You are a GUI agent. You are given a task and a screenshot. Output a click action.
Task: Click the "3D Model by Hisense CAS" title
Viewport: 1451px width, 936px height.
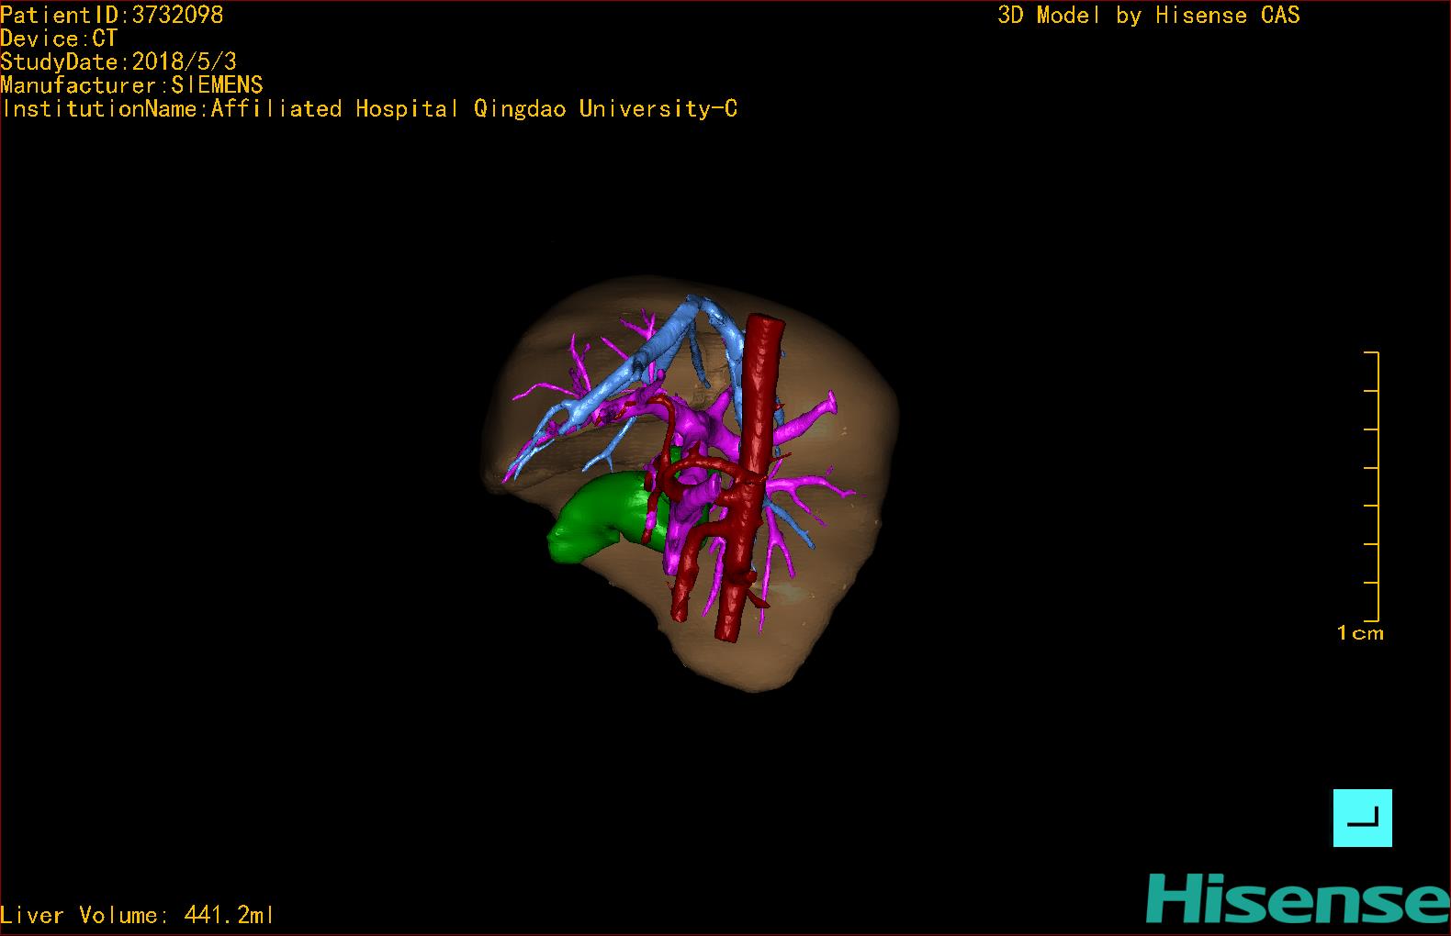[x=1149, y=15]
